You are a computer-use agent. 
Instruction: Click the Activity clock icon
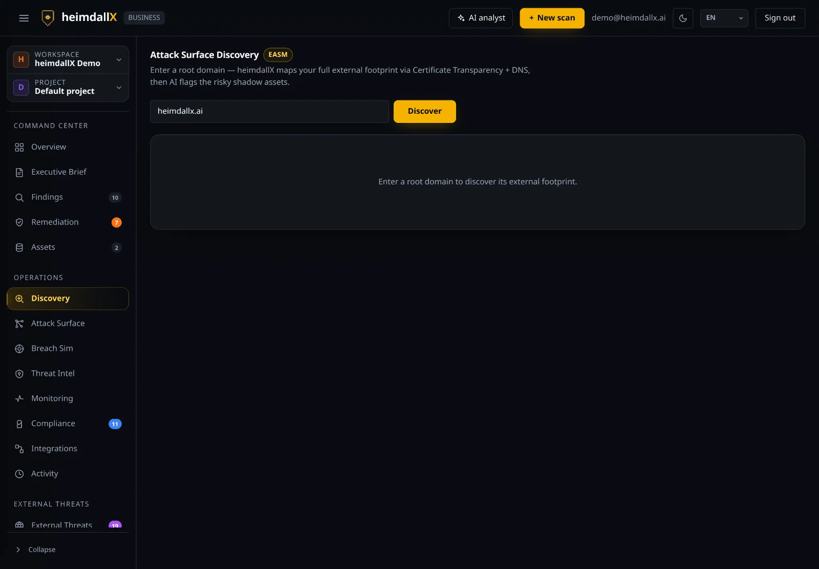point(19,474)
